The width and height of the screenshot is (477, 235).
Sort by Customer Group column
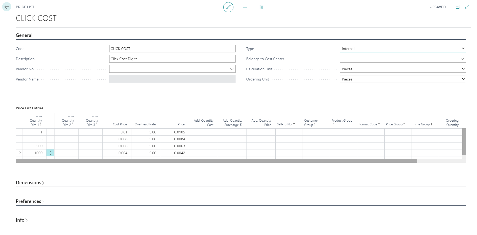click(311, 123)
